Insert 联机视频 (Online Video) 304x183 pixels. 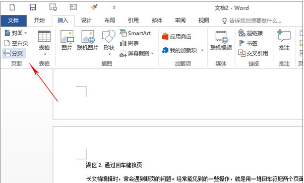click(x=221, y=40)
